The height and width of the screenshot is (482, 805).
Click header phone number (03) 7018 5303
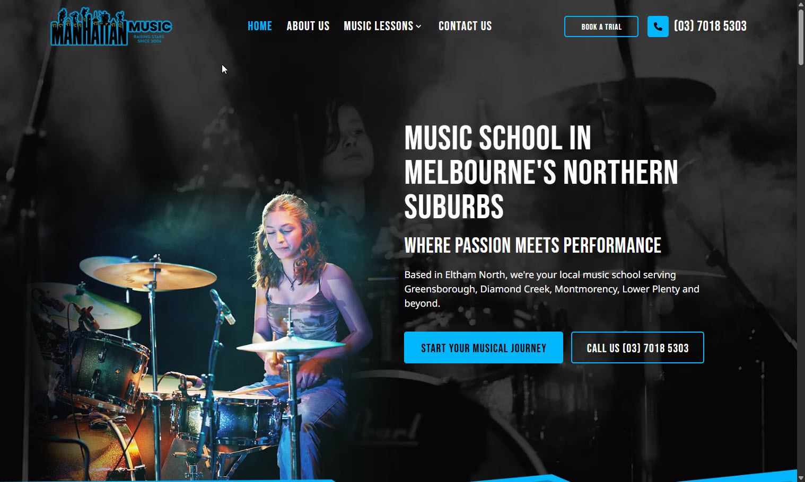pyautogui.click(x=710, y=26)
